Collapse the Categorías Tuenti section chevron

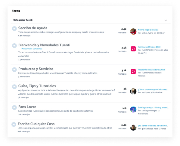pos(166,20)
